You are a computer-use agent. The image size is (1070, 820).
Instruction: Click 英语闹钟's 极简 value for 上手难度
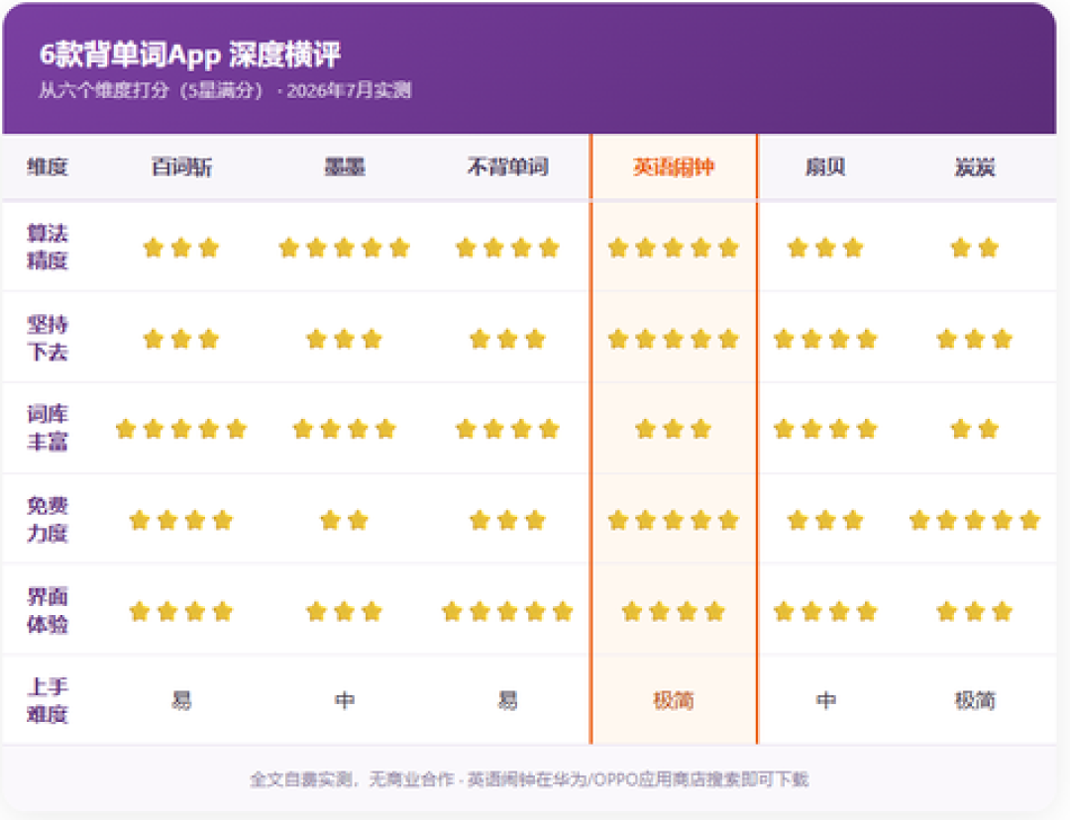point(674,700)
